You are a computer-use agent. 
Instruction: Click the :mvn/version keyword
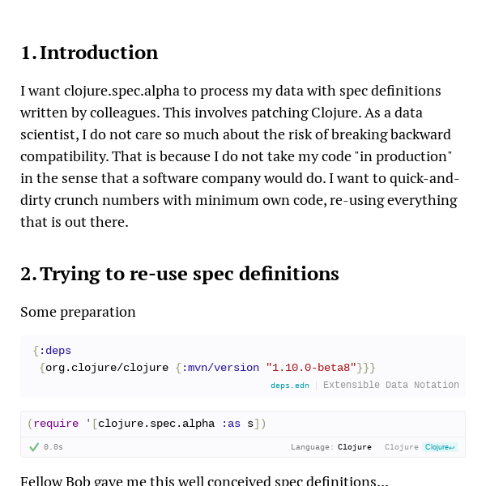click(x=220, y=368)
